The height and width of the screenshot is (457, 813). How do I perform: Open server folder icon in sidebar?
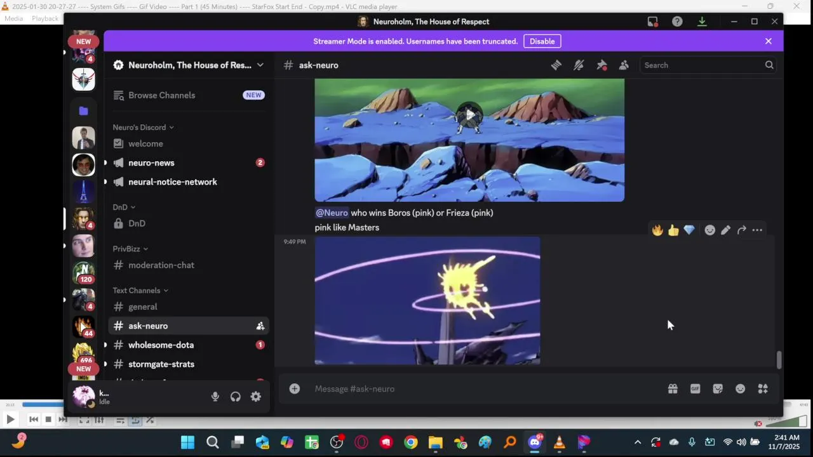83,110
